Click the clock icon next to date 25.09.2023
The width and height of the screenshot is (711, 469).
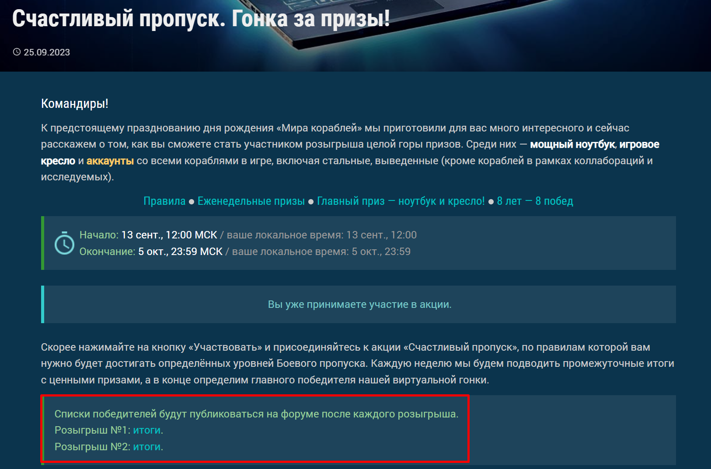pyautogui.click(x=17, y=52)
